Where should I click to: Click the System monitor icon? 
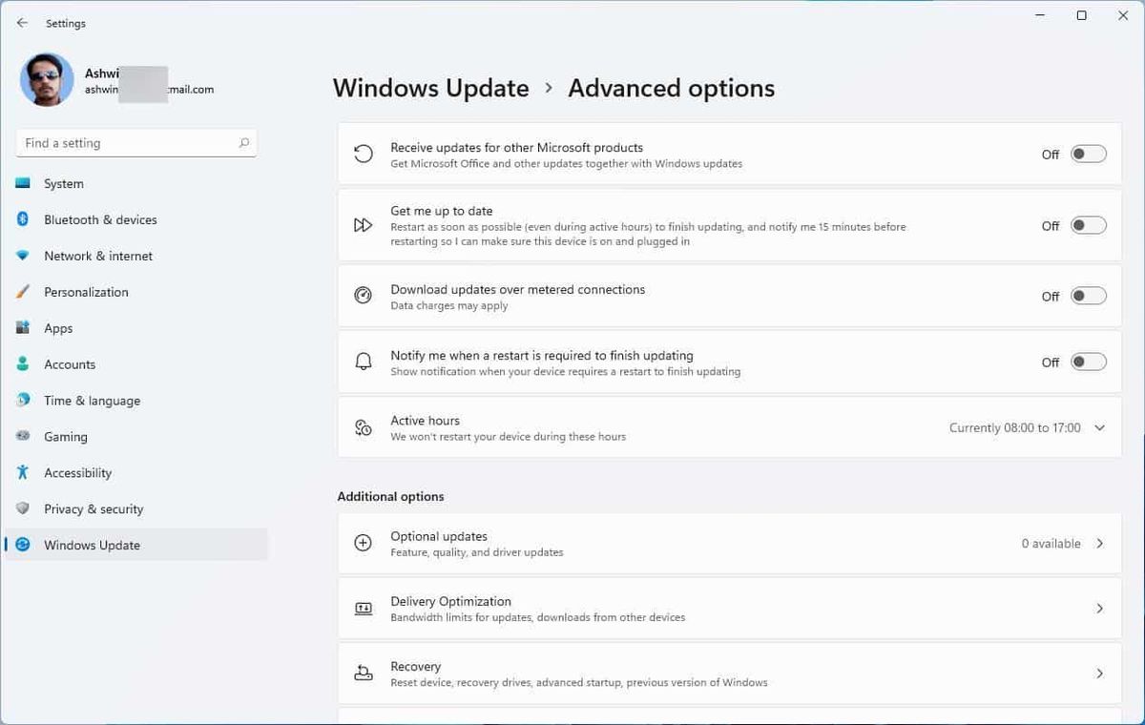[23, 183]
